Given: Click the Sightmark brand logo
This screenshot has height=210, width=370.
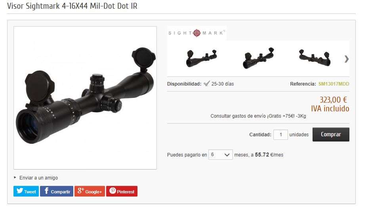Looking at the screenshot, I should pyautogui.click(x=197, y=33).
